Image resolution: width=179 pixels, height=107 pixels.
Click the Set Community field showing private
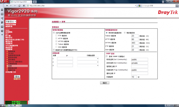tap(140, 63)
